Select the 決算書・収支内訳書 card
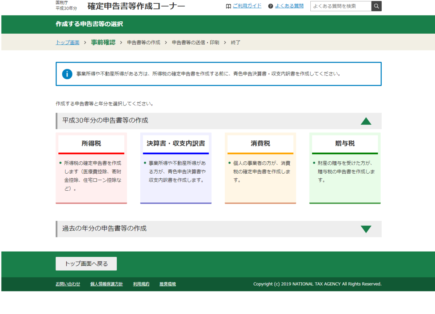The width and height of the screenshot is (435, 314). coord(176,168)
